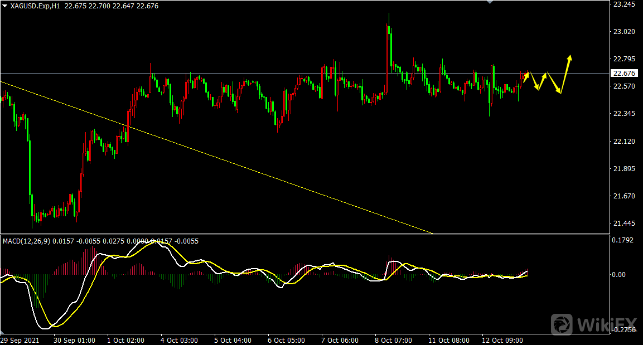Click the 21.445 price scale label

(624, 223)
